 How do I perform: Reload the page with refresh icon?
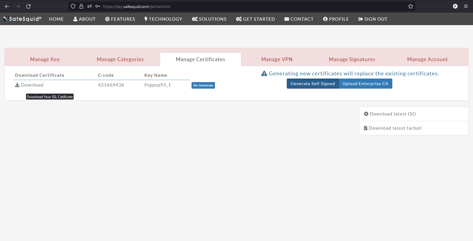coord(28,6)
